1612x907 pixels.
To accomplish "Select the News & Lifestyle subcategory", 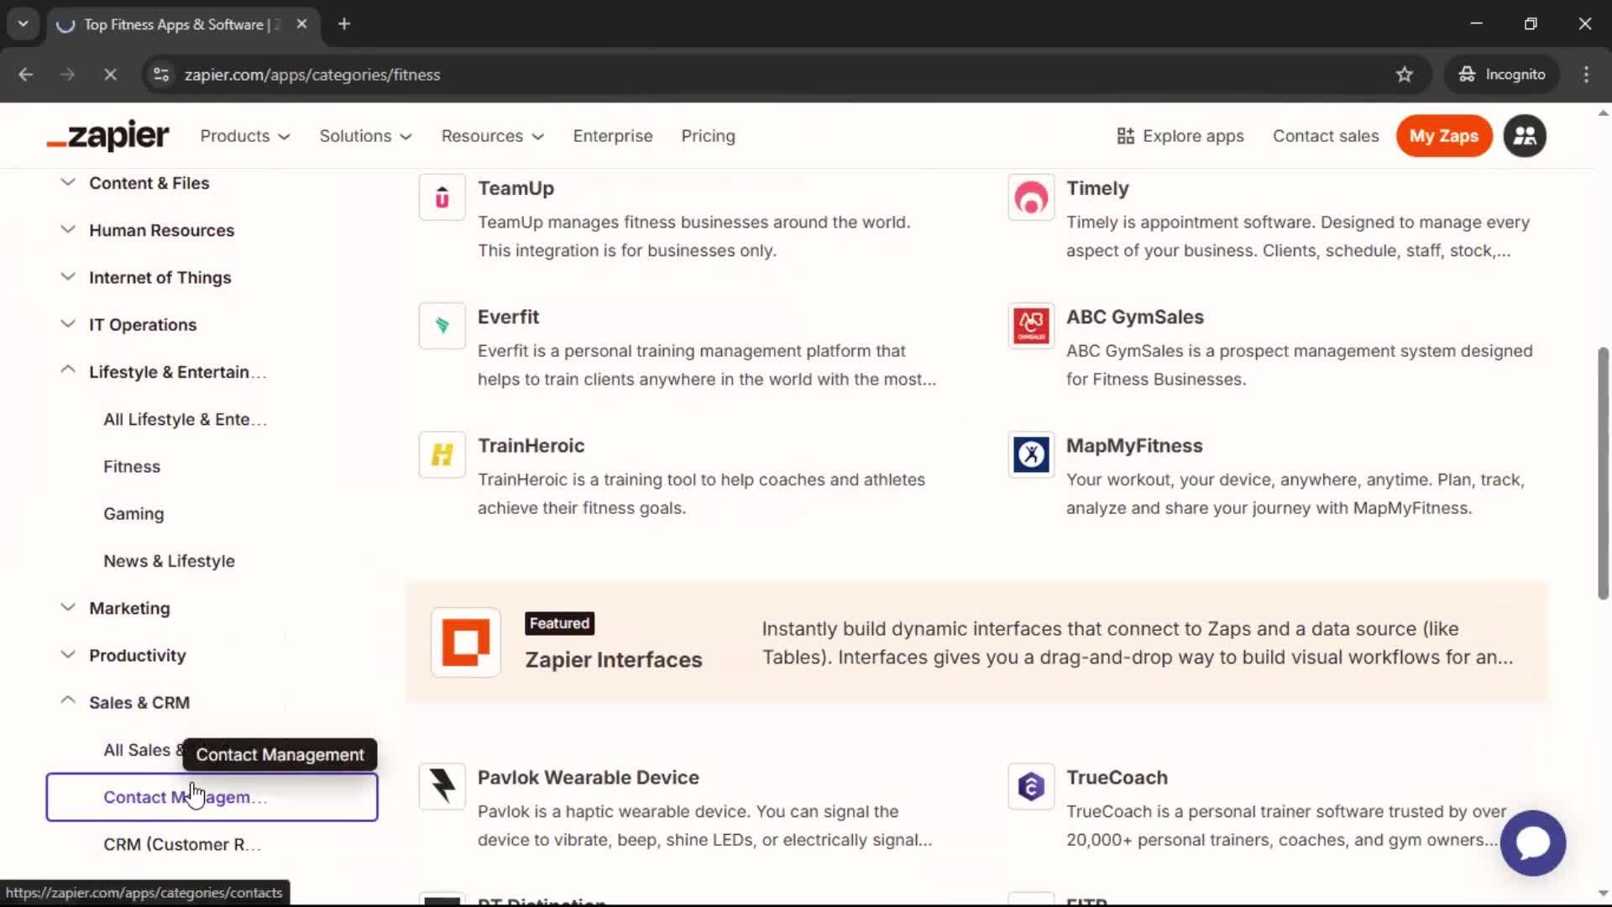I will click(169, 560).
